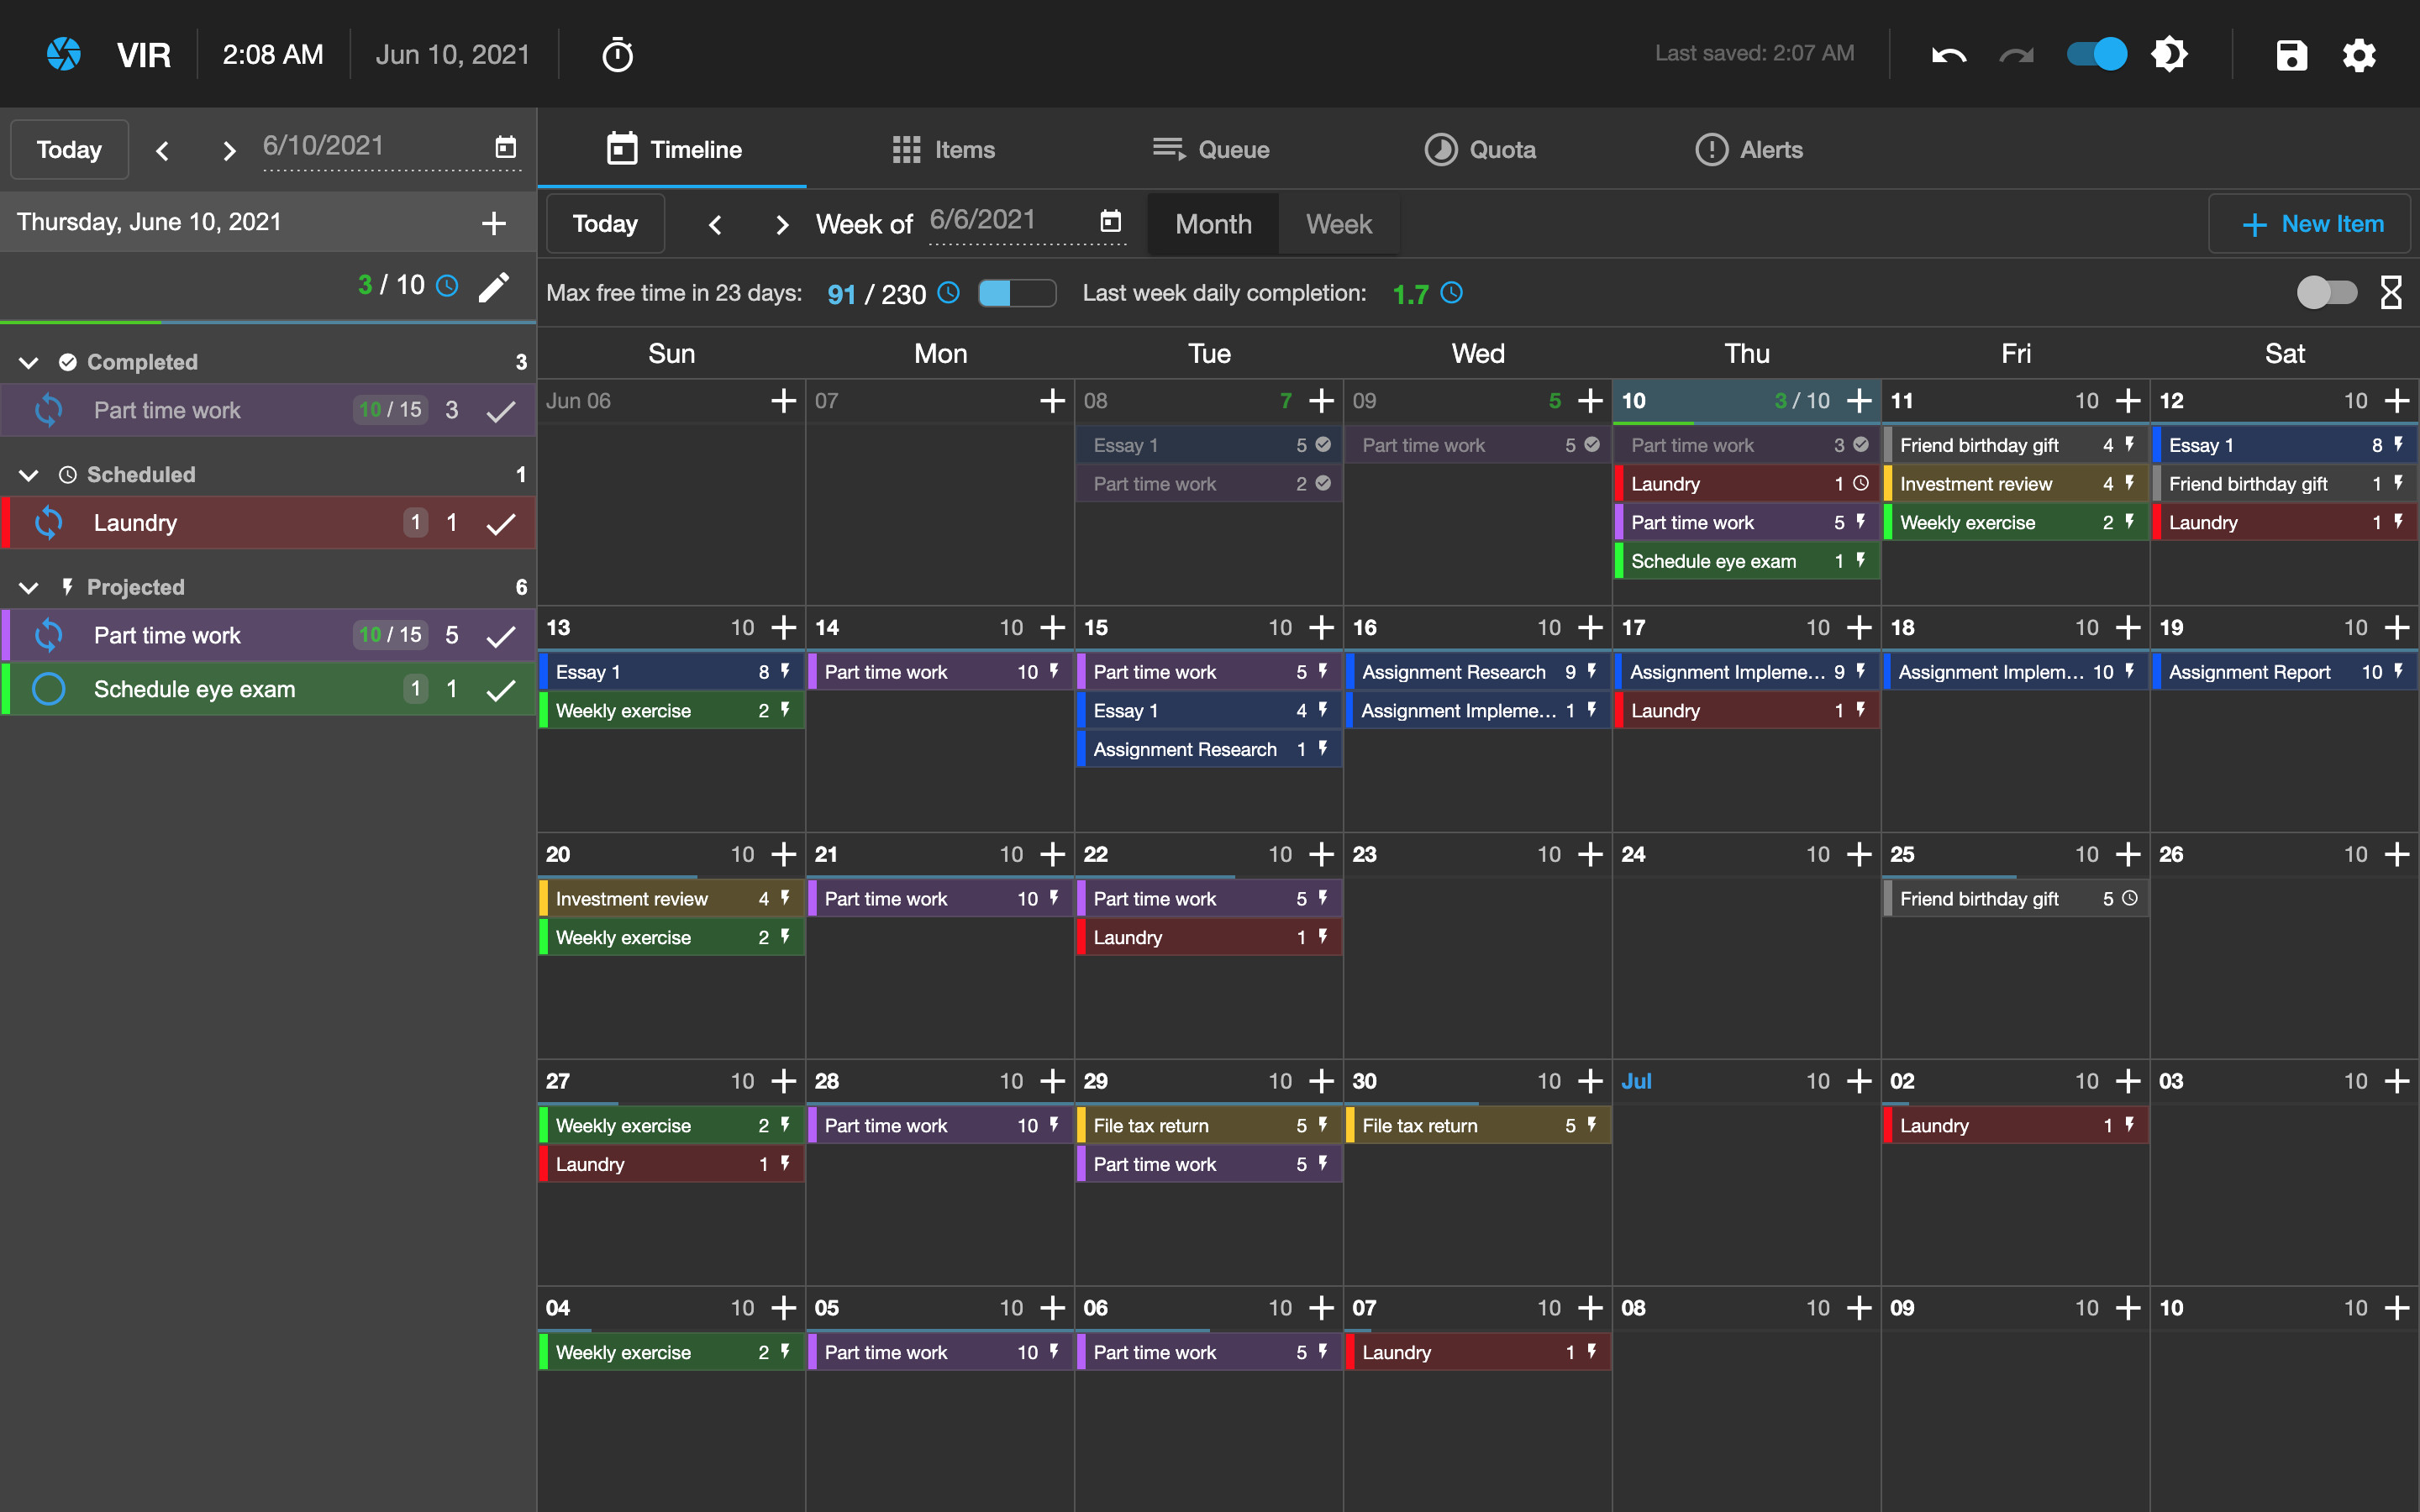Mark Laundry complete with sidebar checkmark
This screenshot has height=1512, width=2420.
(500, 523)
